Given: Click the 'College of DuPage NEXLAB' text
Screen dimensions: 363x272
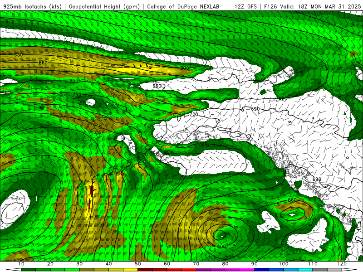Looking at the screenshot, I should pos(183,7).
